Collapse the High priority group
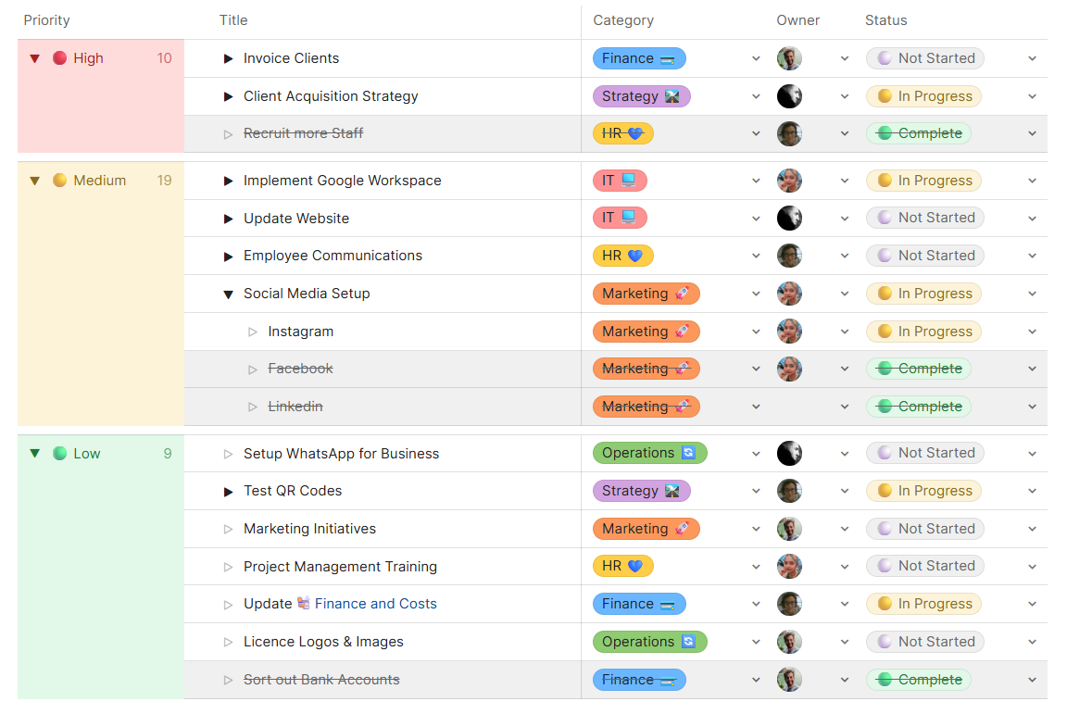1067x714 pixels. (35, 58)
